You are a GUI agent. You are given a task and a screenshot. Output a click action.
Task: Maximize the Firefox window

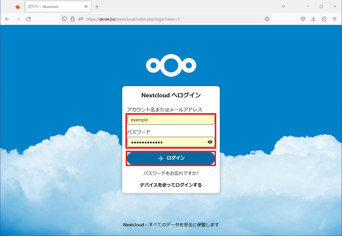tap(321, 6)
